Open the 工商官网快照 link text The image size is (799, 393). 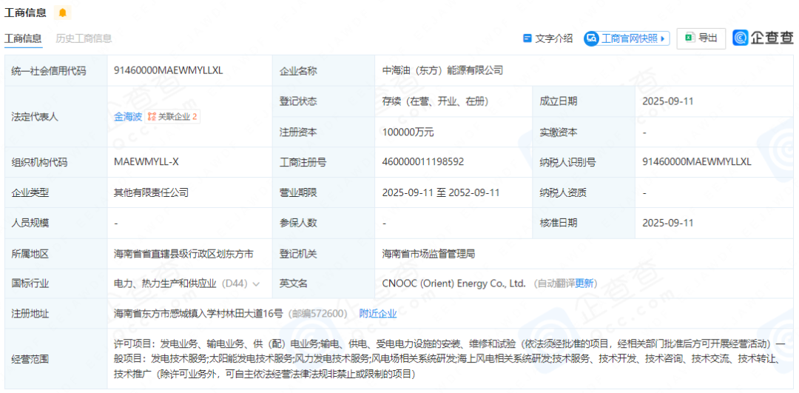pyautogui.click(x=629, y=38)
